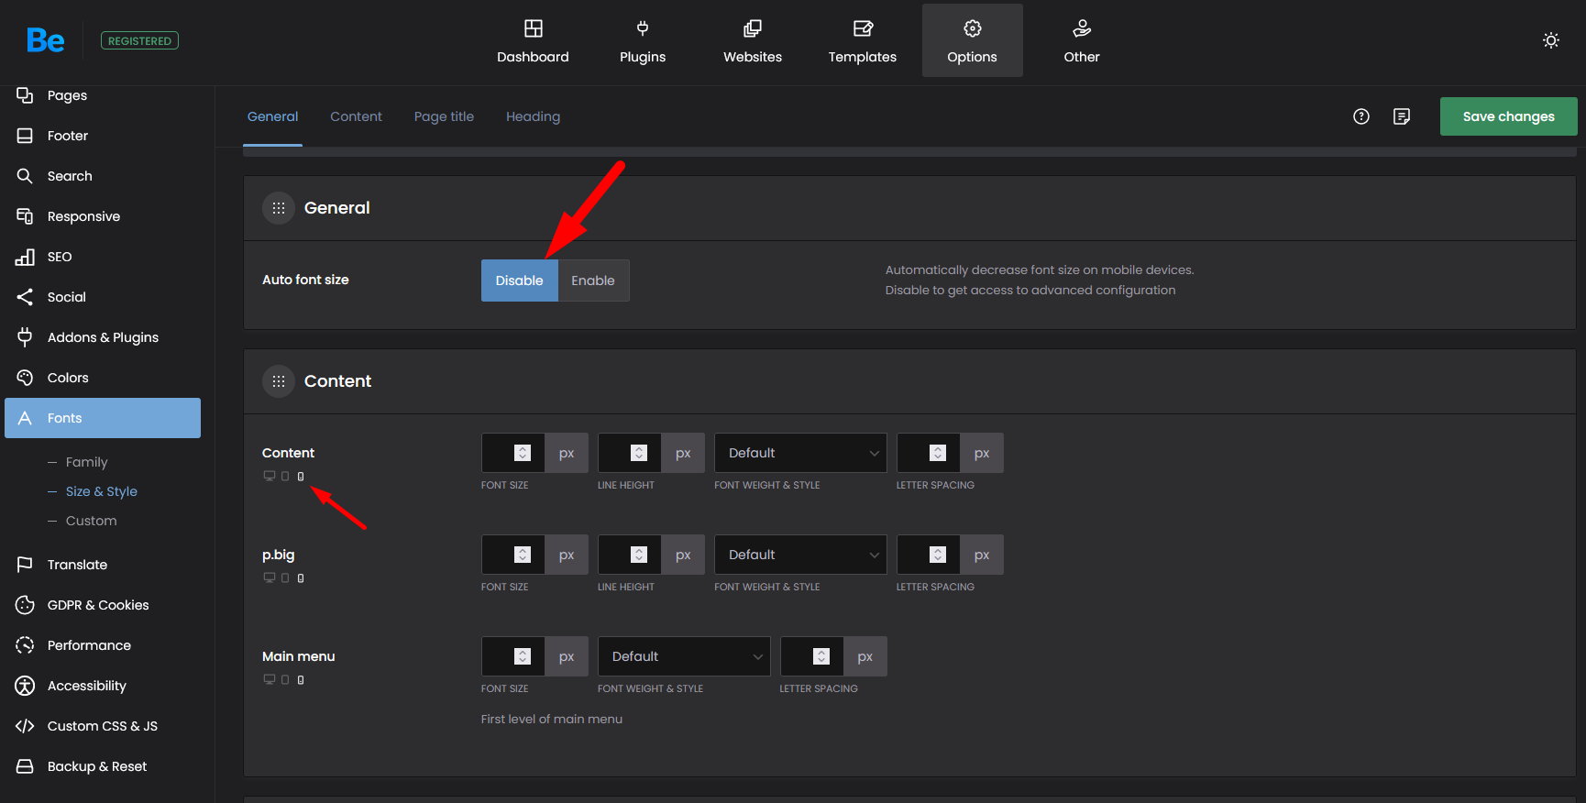The height and width of the screenshot is (803, 1586).
Task: Select mobile device icon under Content
Action: pos(301,476)
